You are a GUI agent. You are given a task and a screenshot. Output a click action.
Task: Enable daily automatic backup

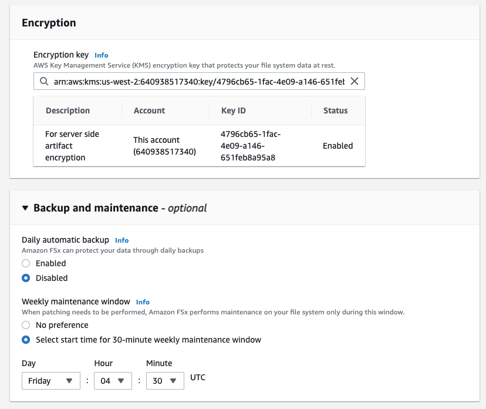[26, 263]
